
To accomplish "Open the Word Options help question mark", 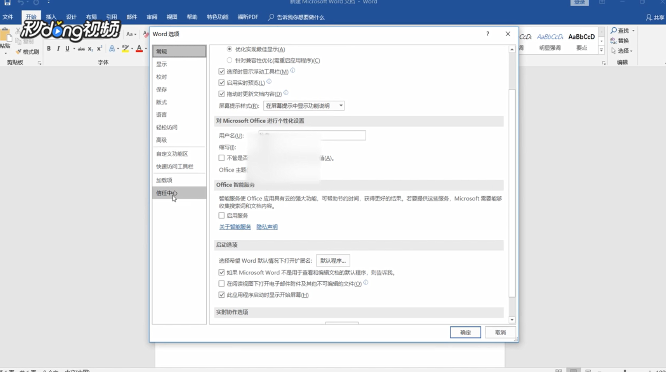I will pyautogui.click(x=488, y=34).
